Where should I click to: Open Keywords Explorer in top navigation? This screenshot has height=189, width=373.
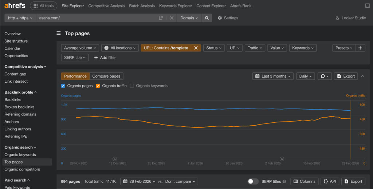[176, 6]
